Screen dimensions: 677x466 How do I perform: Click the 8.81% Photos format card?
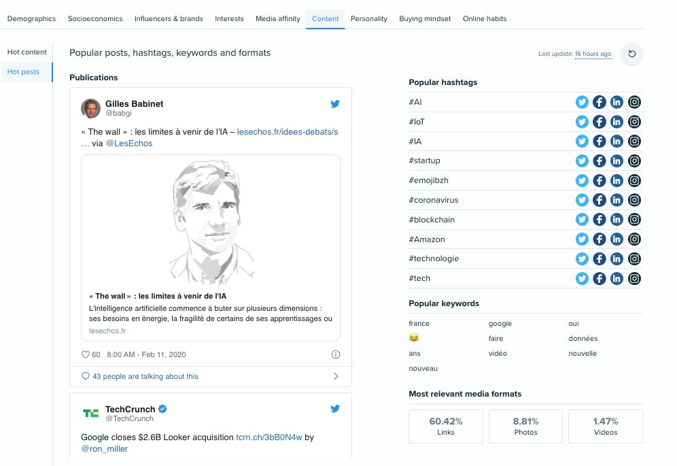point(525,427)
